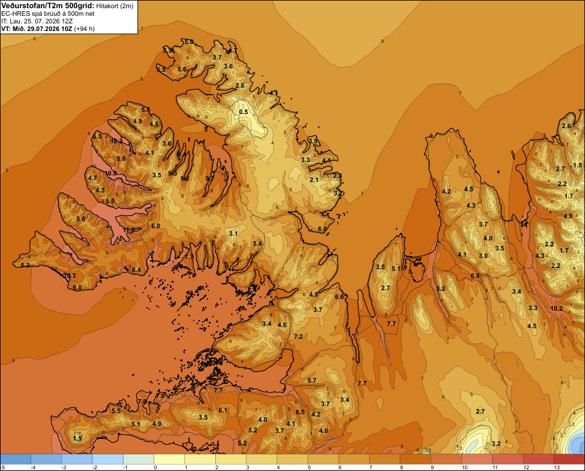Click the 3.0 temperature label
The width and height of the screenshot is (585, 471).
[483, 256]
